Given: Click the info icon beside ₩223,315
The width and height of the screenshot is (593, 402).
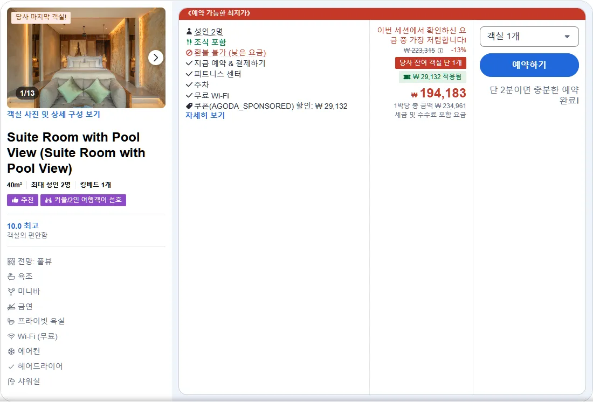Looking at the screenshot, I should [x=440, y=51].
